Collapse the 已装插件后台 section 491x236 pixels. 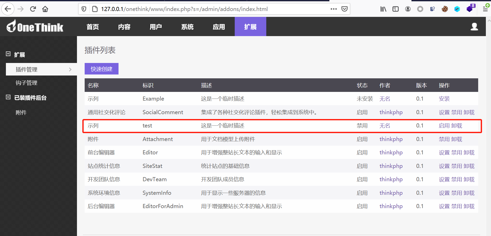pyautogui.click(x=8, y=98)
